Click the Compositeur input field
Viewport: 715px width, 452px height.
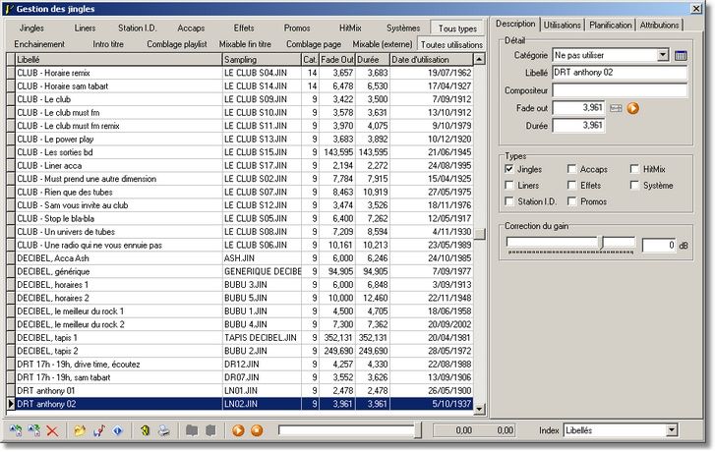coord(620,90)
